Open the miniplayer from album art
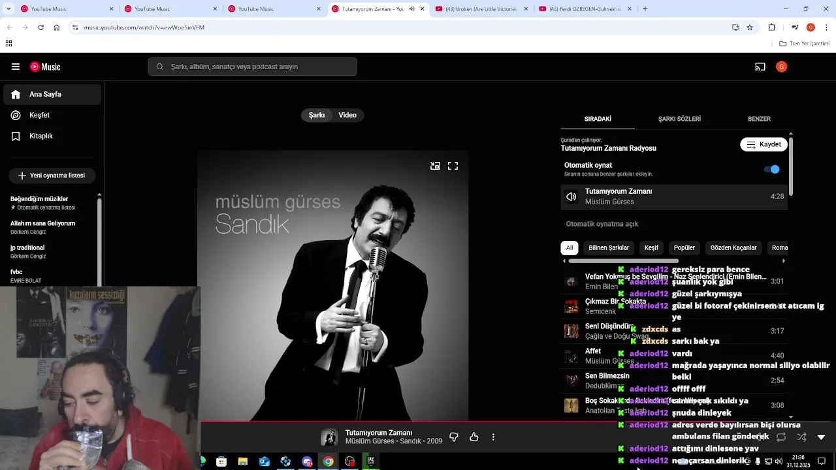Screen dimensions: 836x470 click(435, 166)
